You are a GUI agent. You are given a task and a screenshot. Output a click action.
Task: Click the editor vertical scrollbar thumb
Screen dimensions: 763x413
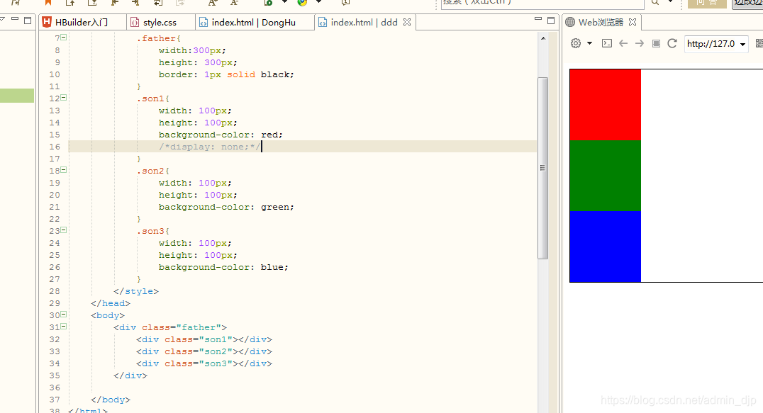point(542,168)
